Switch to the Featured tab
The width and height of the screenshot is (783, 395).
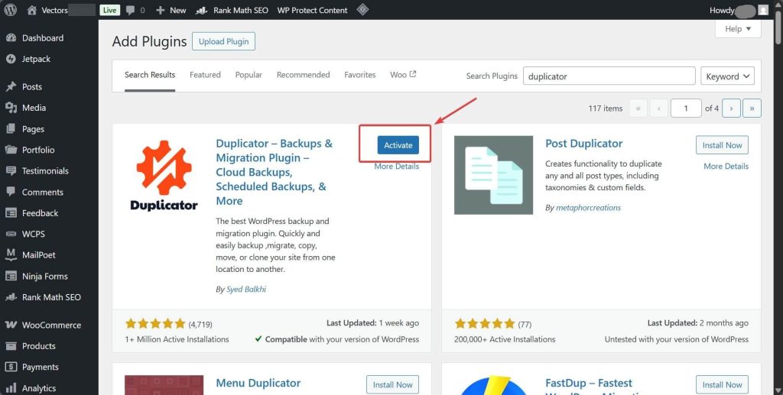pos(205,75)
